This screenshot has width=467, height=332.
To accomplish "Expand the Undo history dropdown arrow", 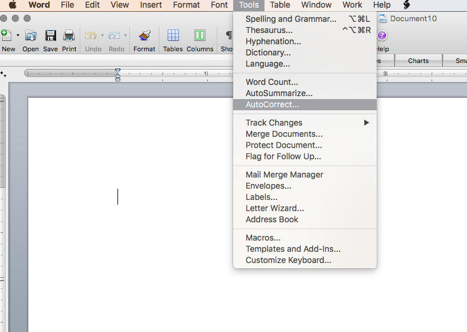I will 102,35.
